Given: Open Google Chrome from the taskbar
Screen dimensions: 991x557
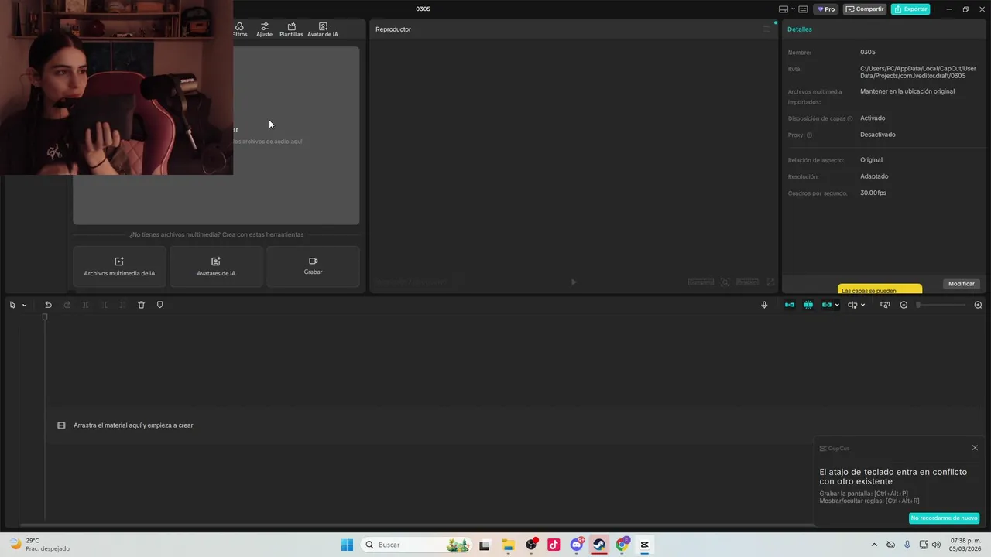Looking at the screenshot, I should 622,545.
